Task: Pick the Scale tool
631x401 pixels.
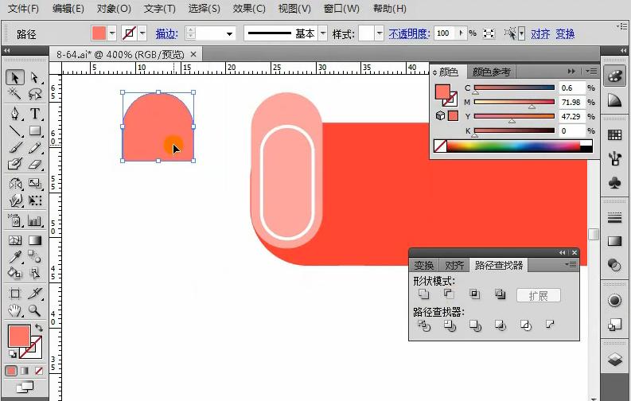Action: tap(35, 184)
